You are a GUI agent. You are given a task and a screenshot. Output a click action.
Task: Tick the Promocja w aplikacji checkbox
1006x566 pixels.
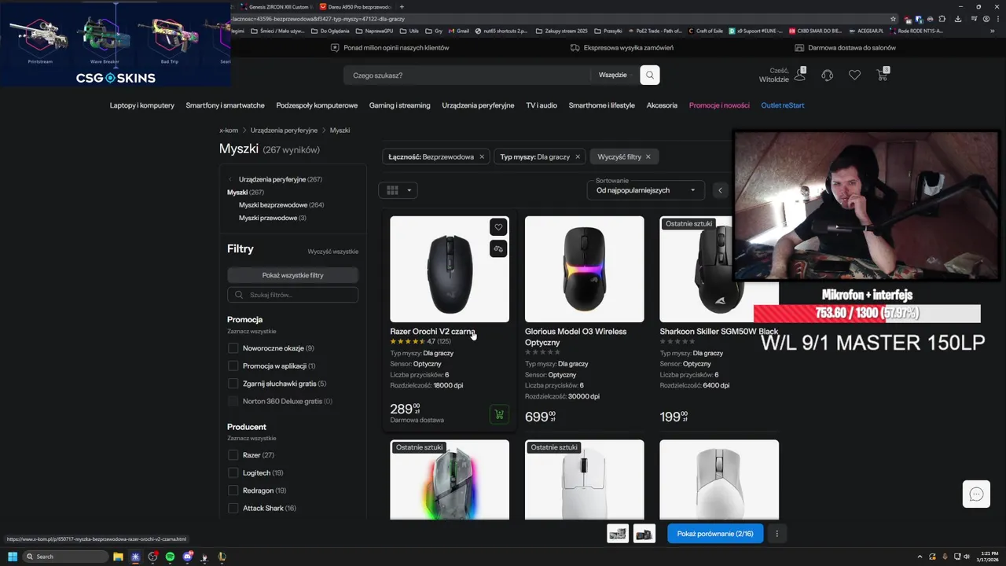point(233,366)
